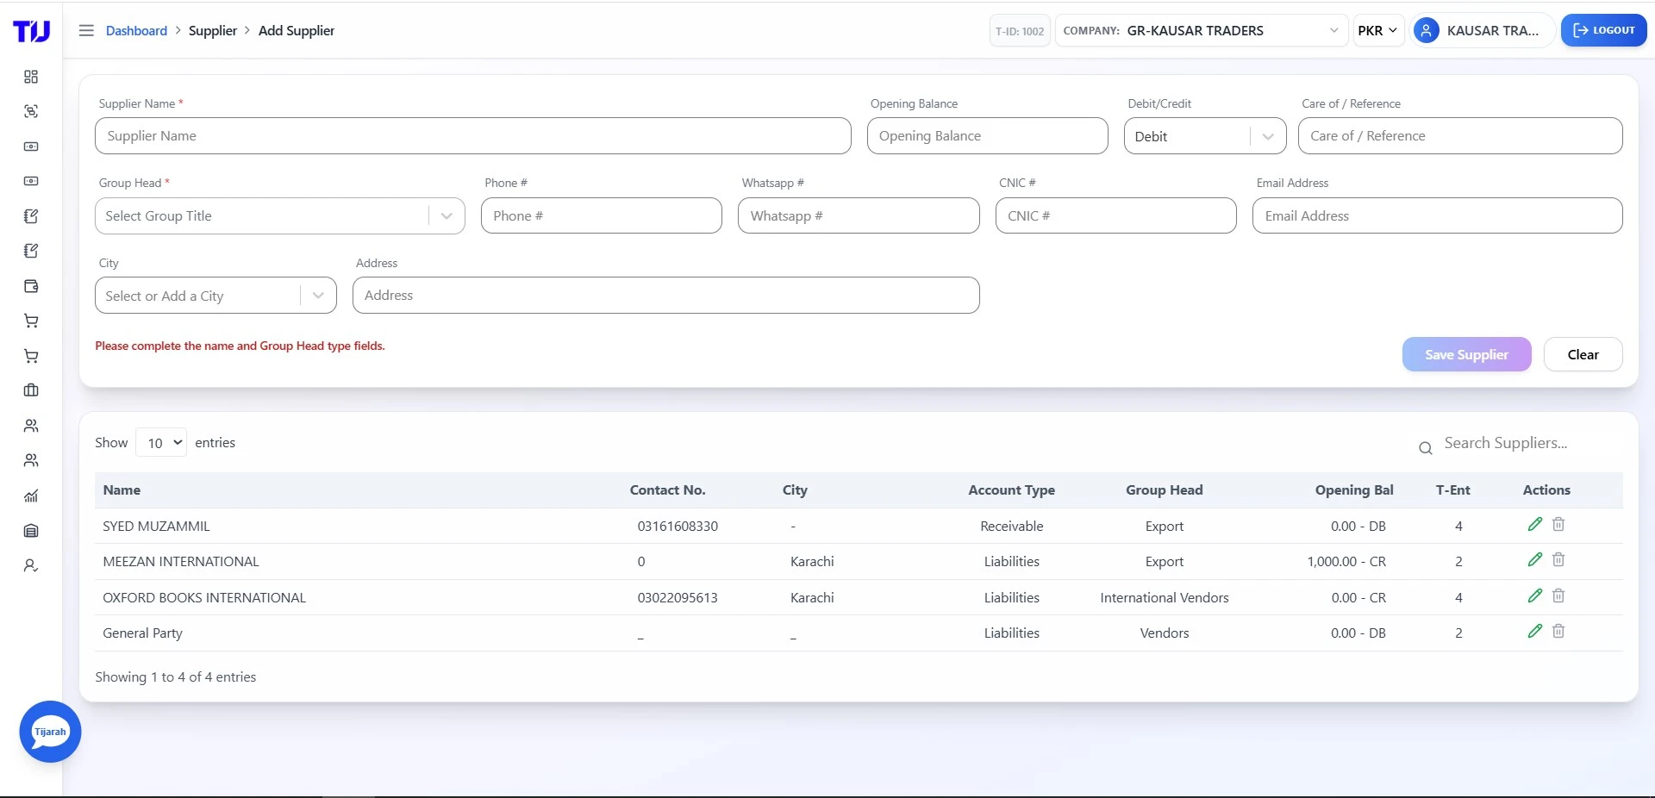Screen dimensions: 1655x798
Task: Click the search magnifier beside Search Suppliers
Action: 1425,448
